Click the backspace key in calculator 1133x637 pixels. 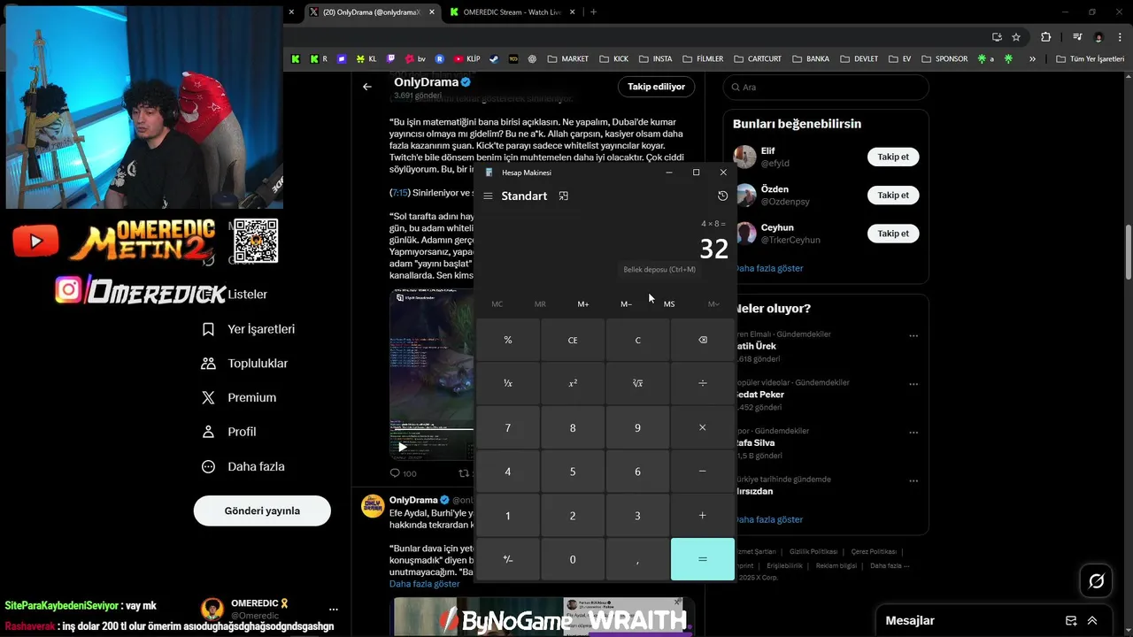703,340
